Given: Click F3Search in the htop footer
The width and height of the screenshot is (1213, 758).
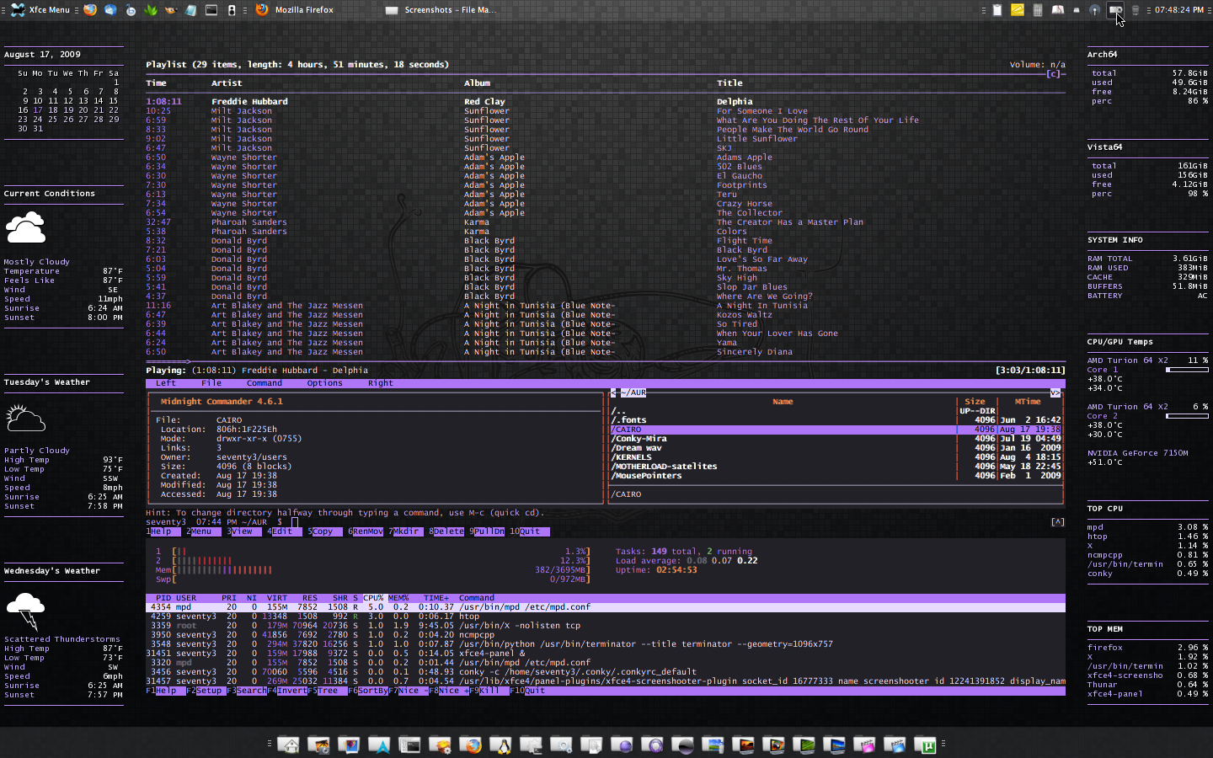Looking at the screenshot, I should (x=246, y=691).
